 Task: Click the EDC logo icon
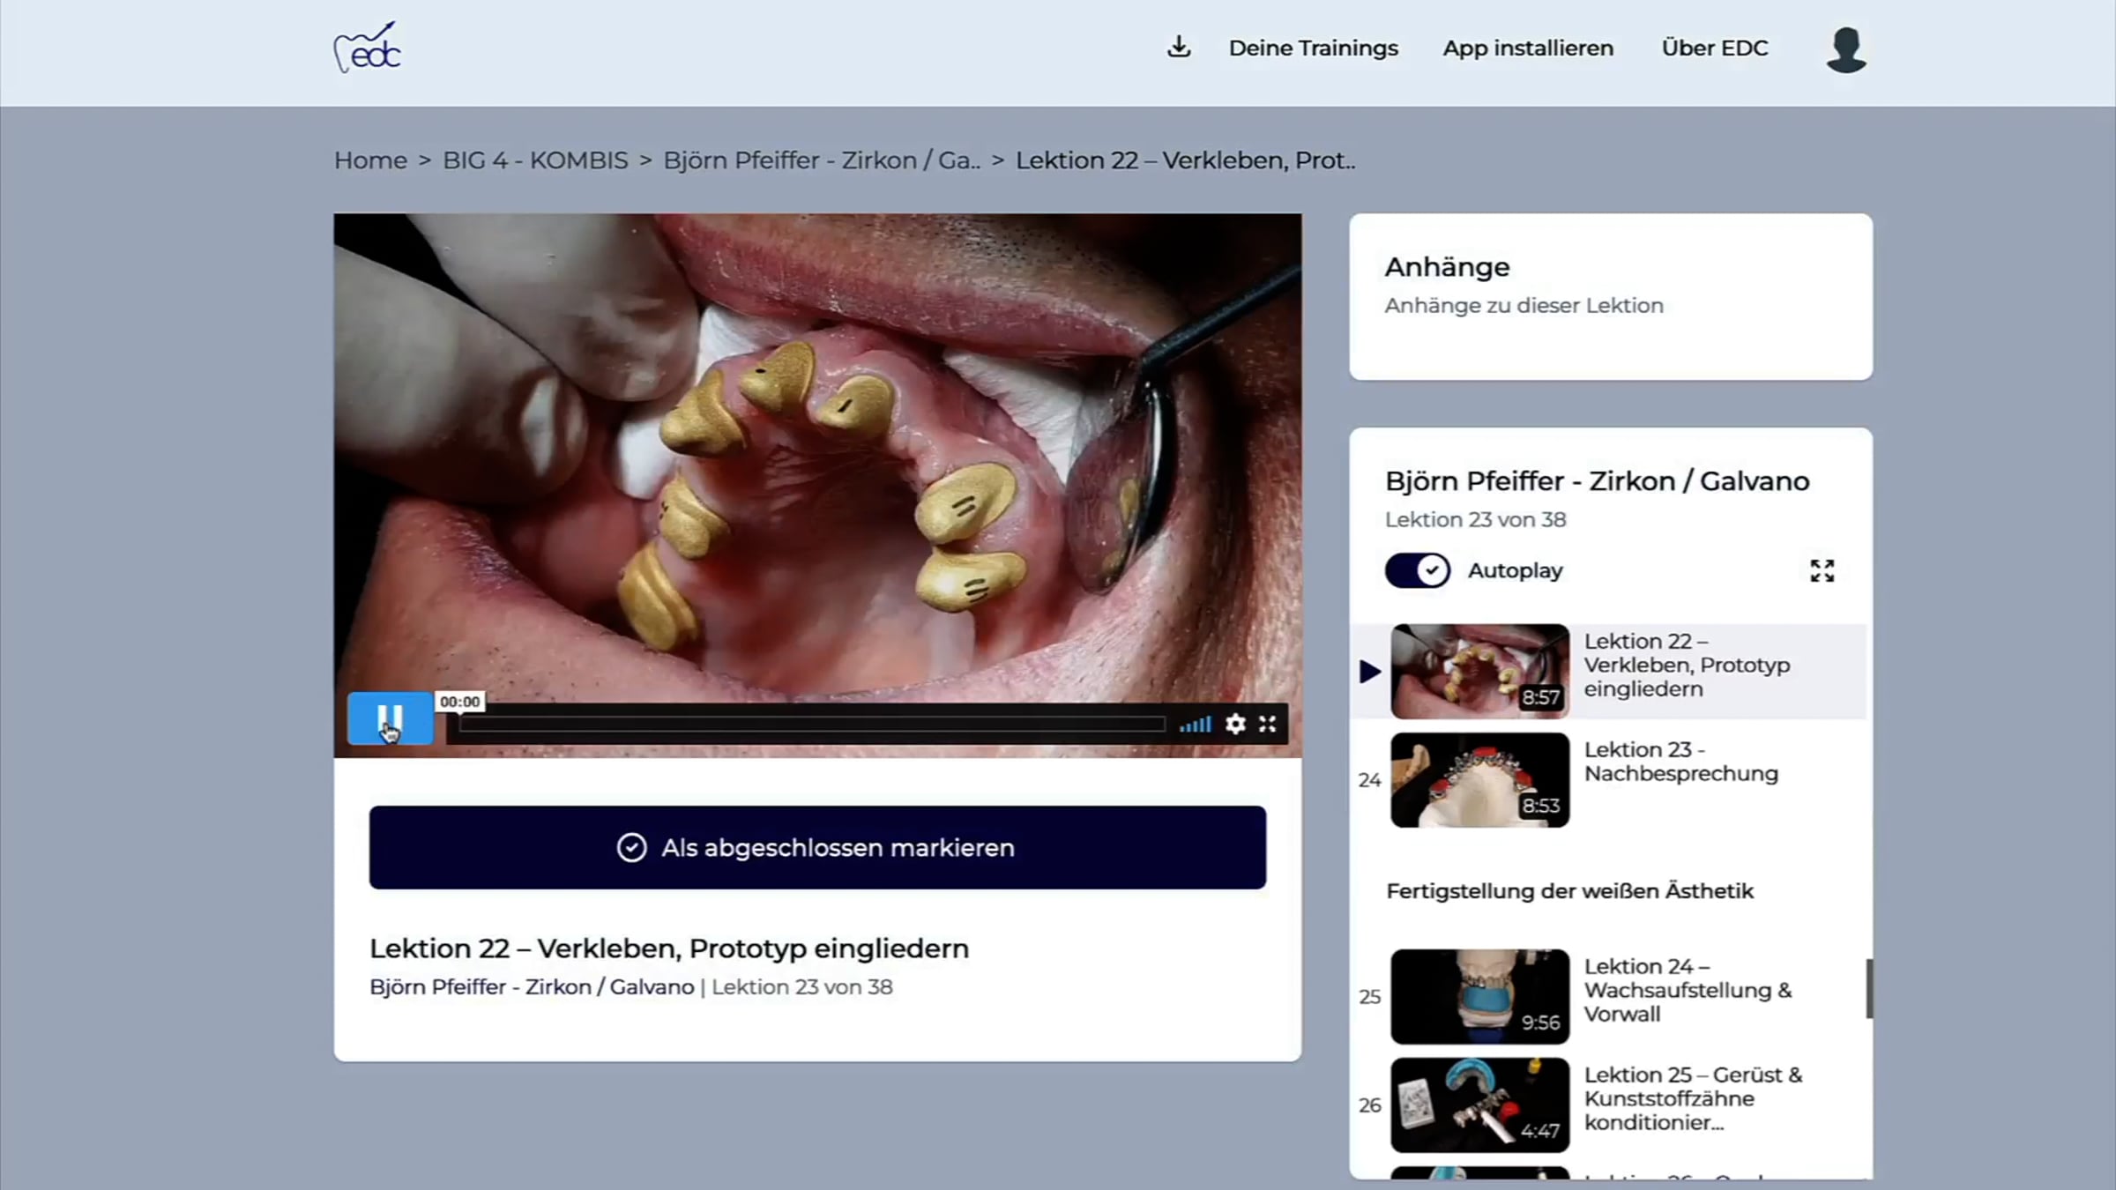(368, 48)
